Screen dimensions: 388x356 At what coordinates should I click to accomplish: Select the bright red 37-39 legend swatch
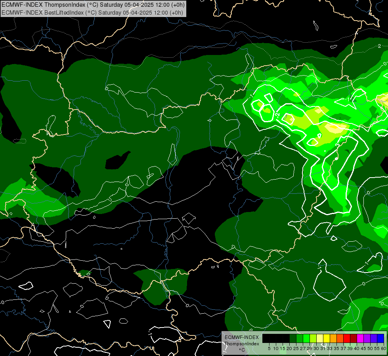pos(347,338)
